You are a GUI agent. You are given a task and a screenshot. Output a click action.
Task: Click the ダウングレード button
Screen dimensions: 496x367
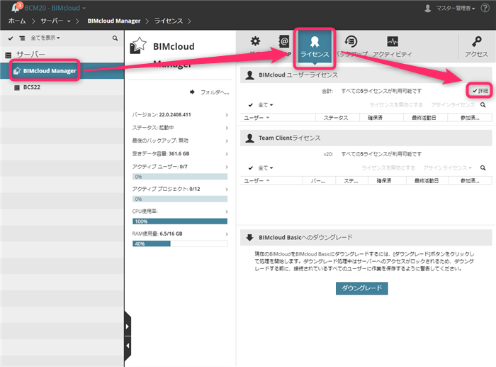click(x=361, y=288)
